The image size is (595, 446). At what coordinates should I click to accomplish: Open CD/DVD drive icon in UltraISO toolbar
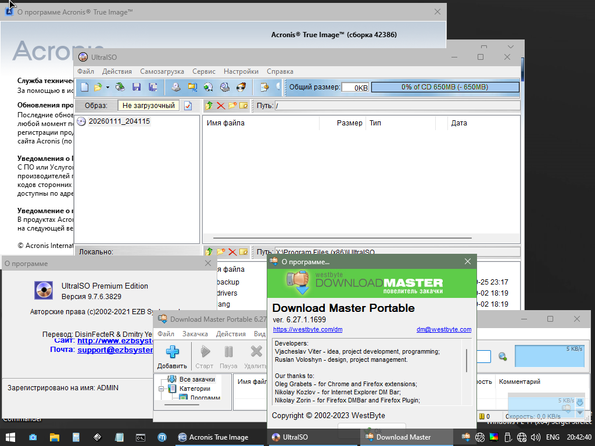[x=120, y=87]
